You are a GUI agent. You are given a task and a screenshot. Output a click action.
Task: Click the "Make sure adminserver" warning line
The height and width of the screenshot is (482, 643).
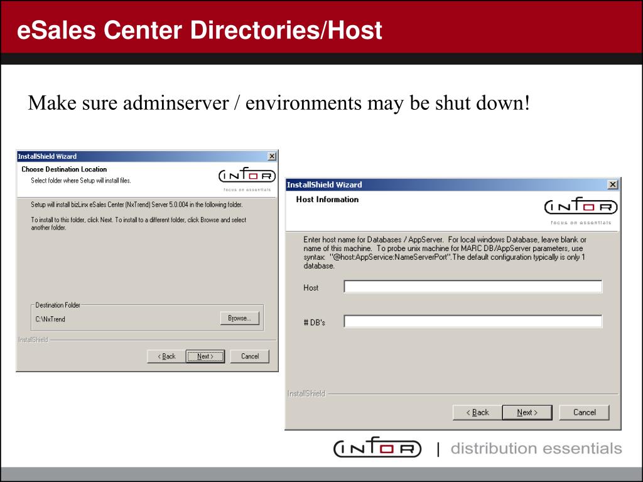pos(279,102)
